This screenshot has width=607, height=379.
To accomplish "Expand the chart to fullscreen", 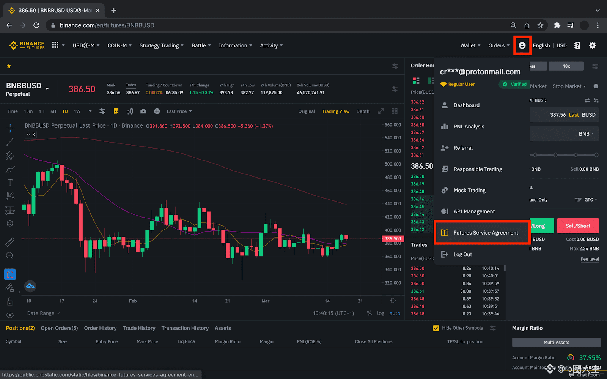I will tap(381, 111).
